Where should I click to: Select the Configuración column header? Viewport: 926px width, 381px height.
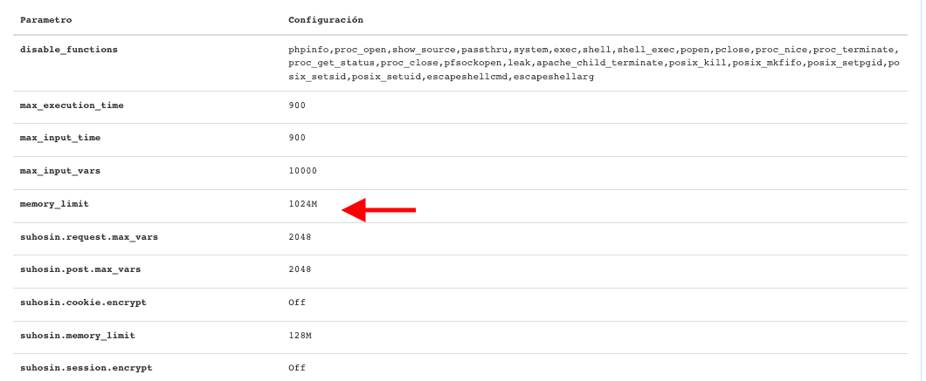click(325, 20)
